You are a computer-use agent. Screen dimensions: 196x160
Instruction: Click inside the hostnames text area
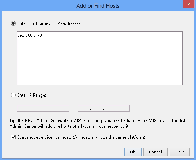(100, 58)
